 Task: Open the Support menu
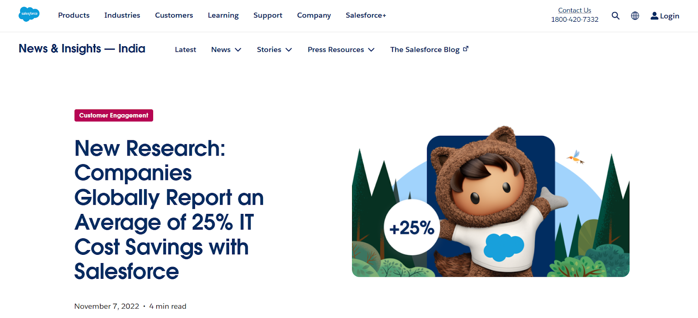click(x=268, y=15)
